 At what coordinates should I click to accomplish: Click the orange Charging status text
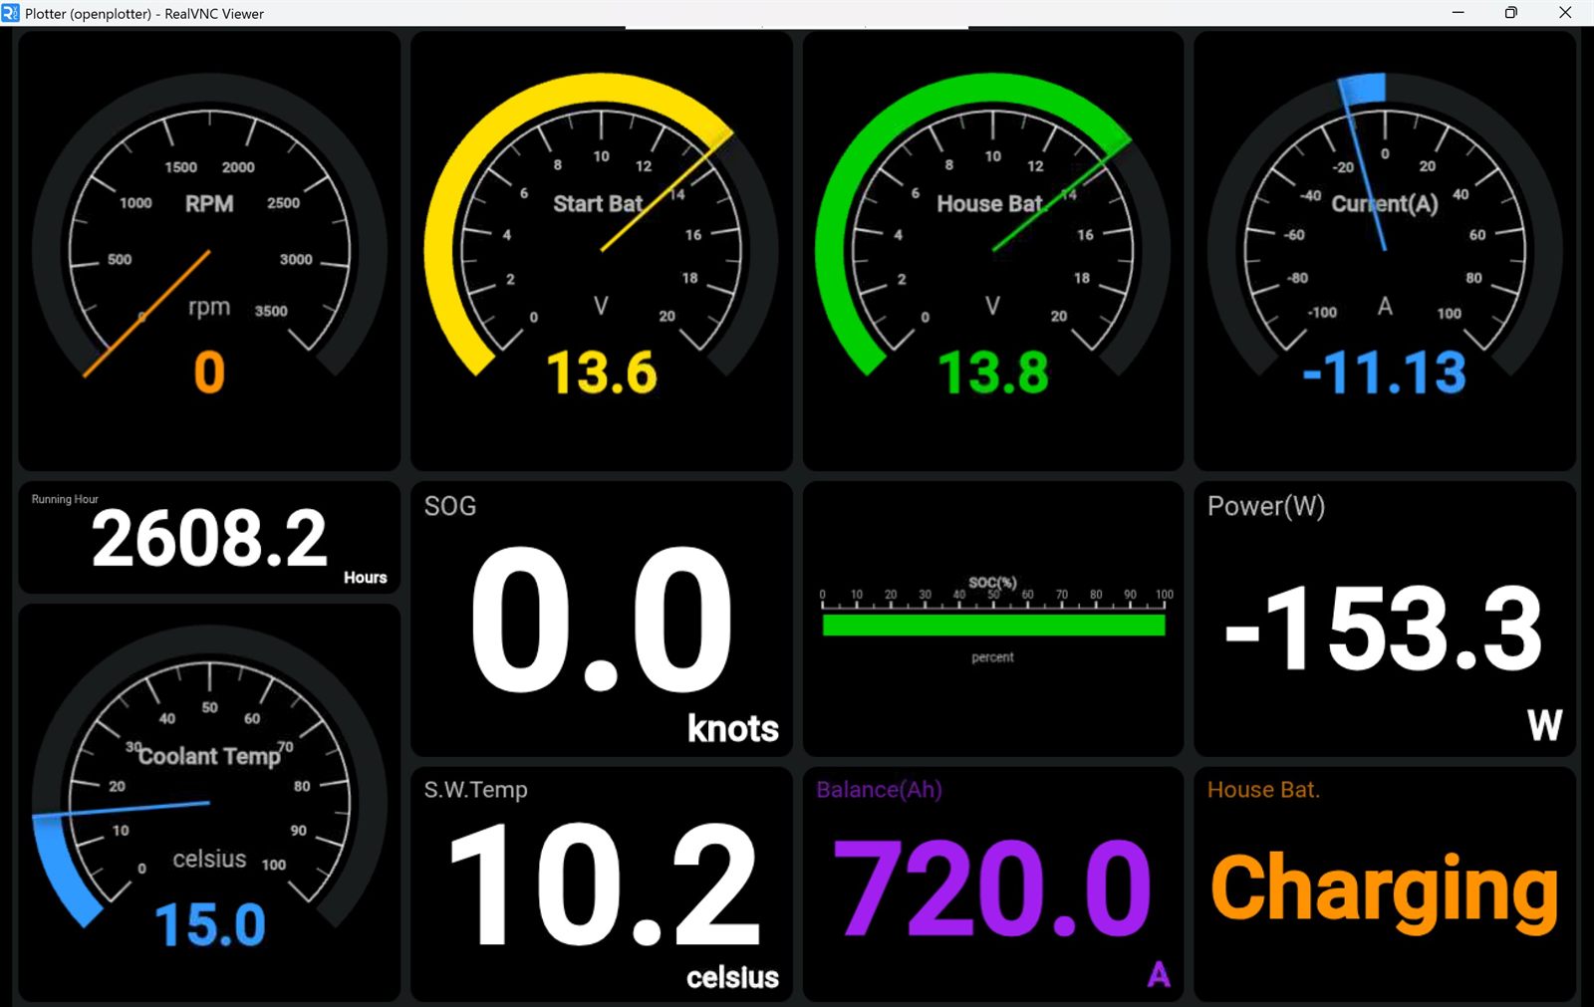pyautogui.click(x=1385, y=889)
